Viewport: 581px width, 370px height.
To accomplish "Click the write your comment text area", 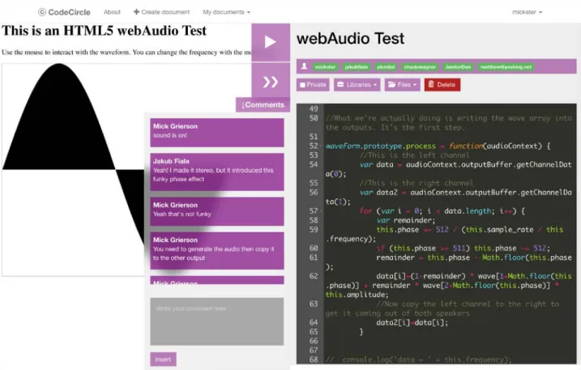I will point(217,321).
